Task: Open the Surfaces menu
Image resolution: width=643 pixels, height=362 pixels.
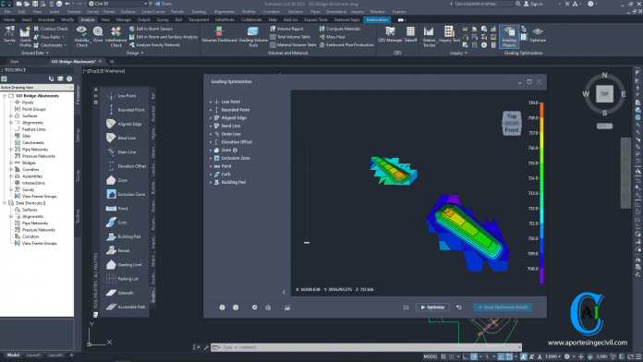Action: click(x=128, y=12)
